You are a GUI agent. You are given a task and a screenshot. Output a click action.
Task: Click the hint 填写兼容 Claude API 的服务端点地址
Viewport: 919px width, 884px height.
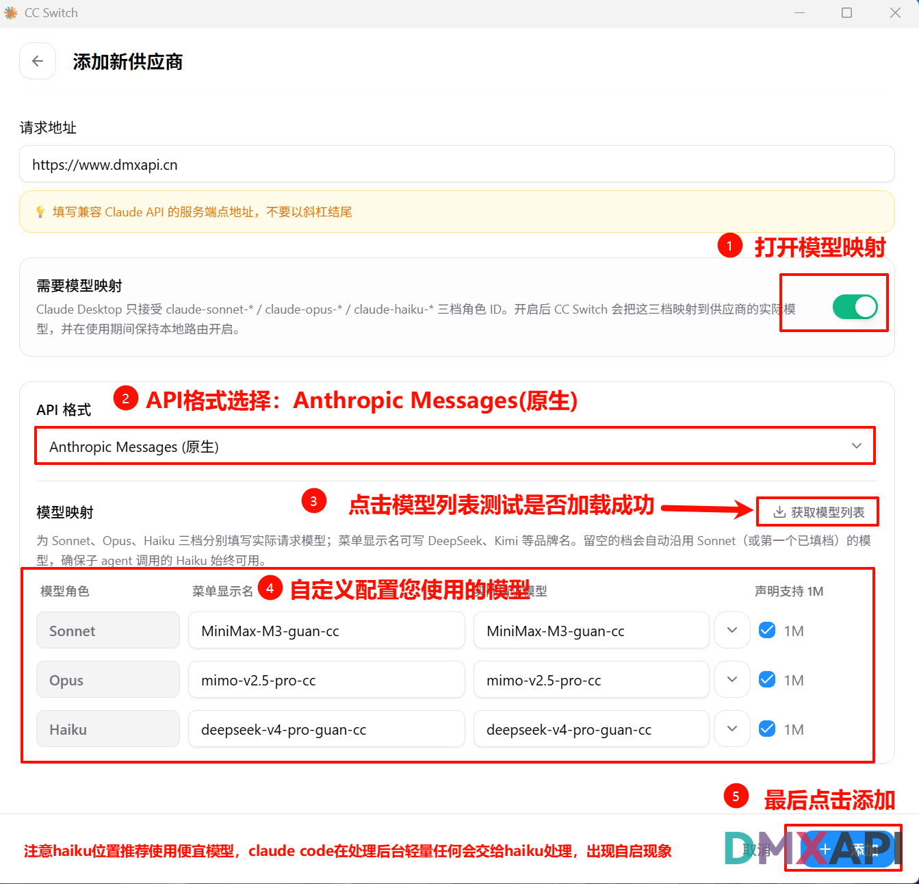click(203, 212)
